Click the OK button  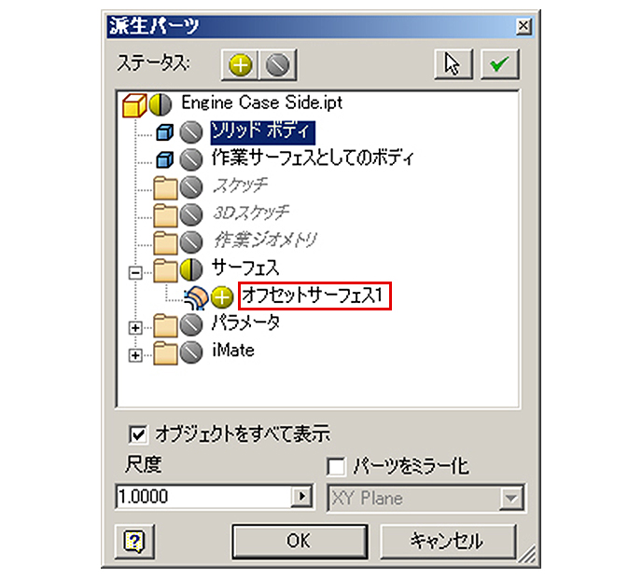point(300,542)
